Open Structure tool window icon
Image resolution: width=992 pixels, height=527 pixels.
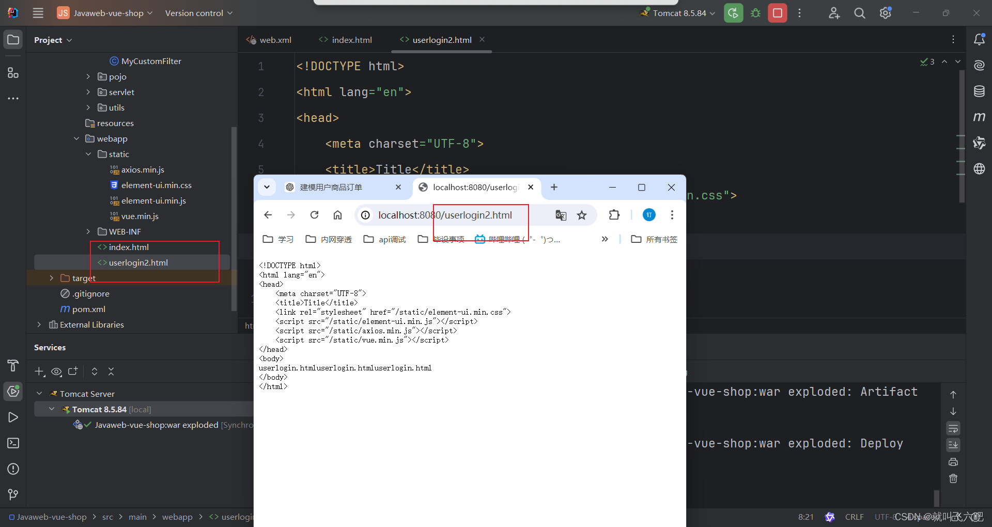(13, 73)
